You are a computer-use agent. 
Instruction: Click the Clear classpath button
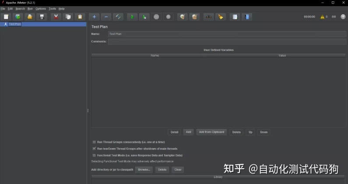tap(178, 170)
